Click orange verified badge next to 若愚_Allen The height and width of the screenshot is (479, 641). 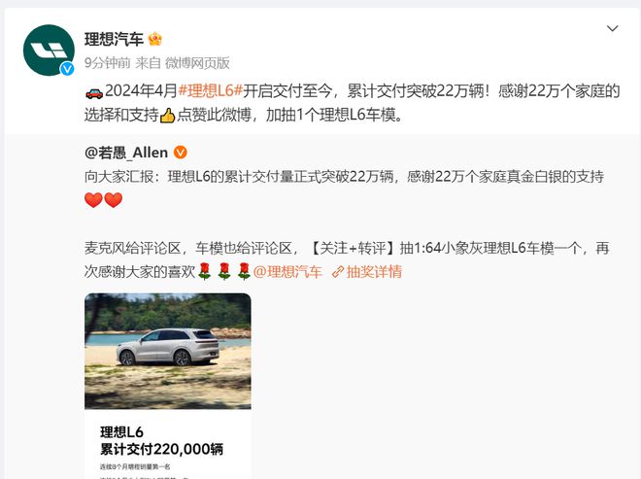tap(181, 153)
